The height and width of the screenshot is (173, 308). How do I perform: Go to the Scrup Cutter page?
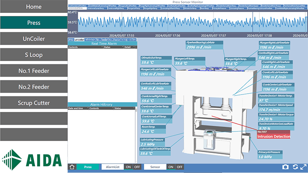click(34, 103)
